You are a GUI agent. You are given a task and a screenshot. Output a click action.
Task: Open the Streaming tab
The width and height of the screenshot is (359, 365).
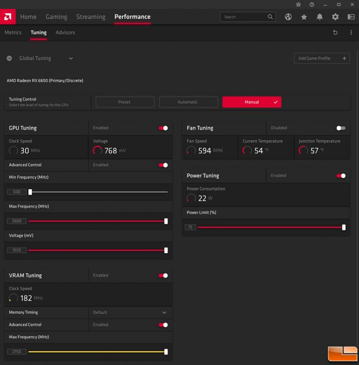click(x=91, y=17)
